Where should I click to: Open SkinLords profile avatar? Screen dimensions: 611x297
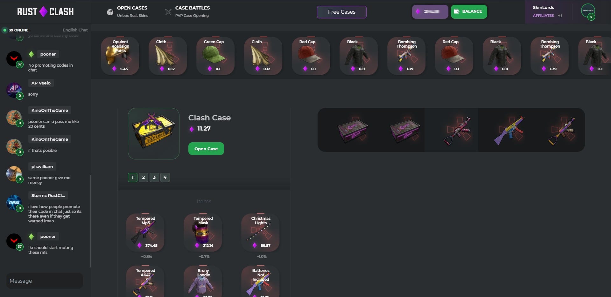(588, 11)
